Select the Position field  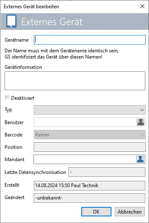(90, 147)
